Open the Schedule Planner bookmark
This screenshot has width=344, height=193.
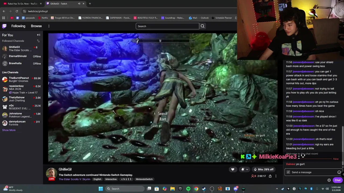222,18
